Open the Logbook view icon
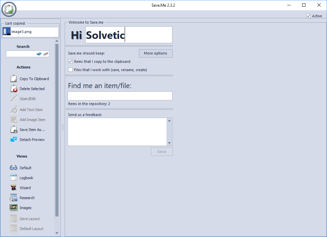The height and width of the screenshot is (237, 327). pos(14,178)
